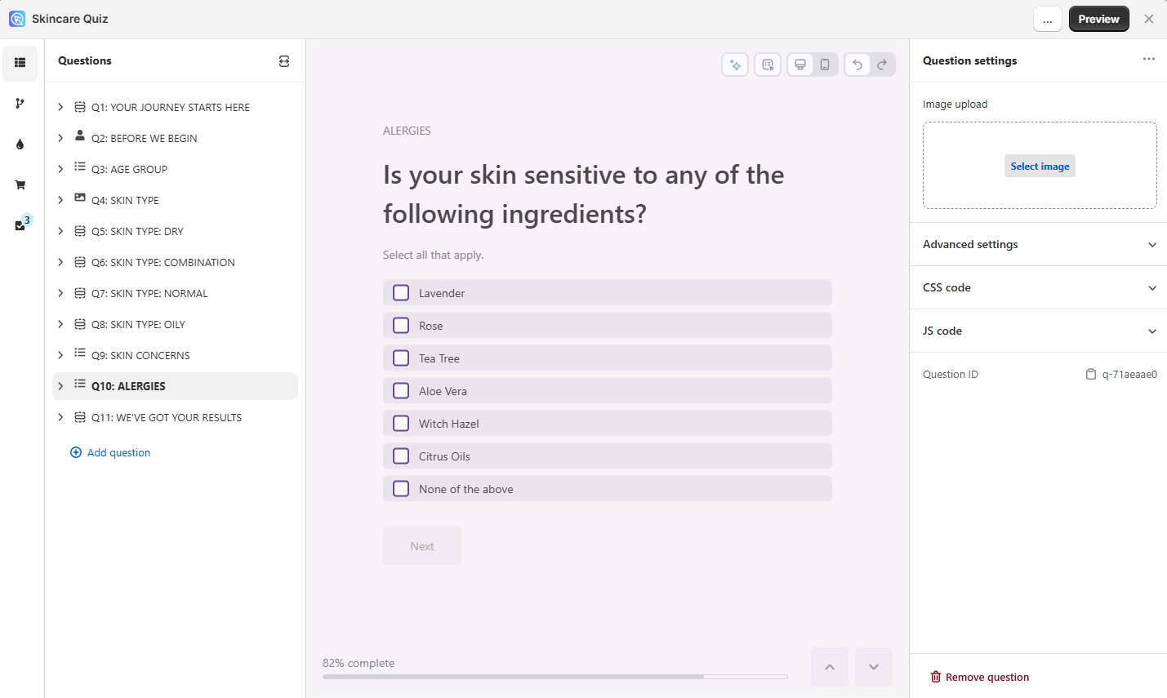This screenshot has width=1167, height=698.
Task: Switch to desktop monitor preview
Action: coord(800,64)
